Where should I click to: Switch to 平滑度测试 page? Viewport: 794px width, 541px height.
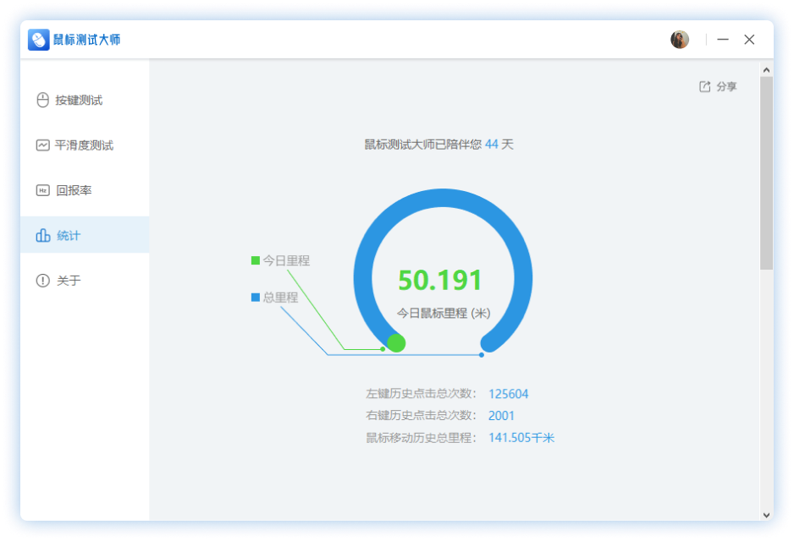click(85, 145)
